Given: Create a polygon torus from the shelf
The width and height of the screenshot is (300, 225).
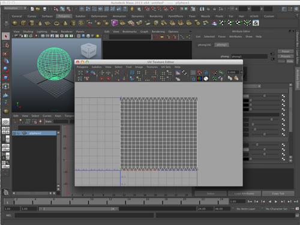Looking at the screenshot, I should tap(56, 23).
